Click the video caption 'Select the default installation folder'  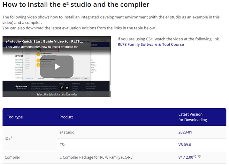tap(57, 94)
